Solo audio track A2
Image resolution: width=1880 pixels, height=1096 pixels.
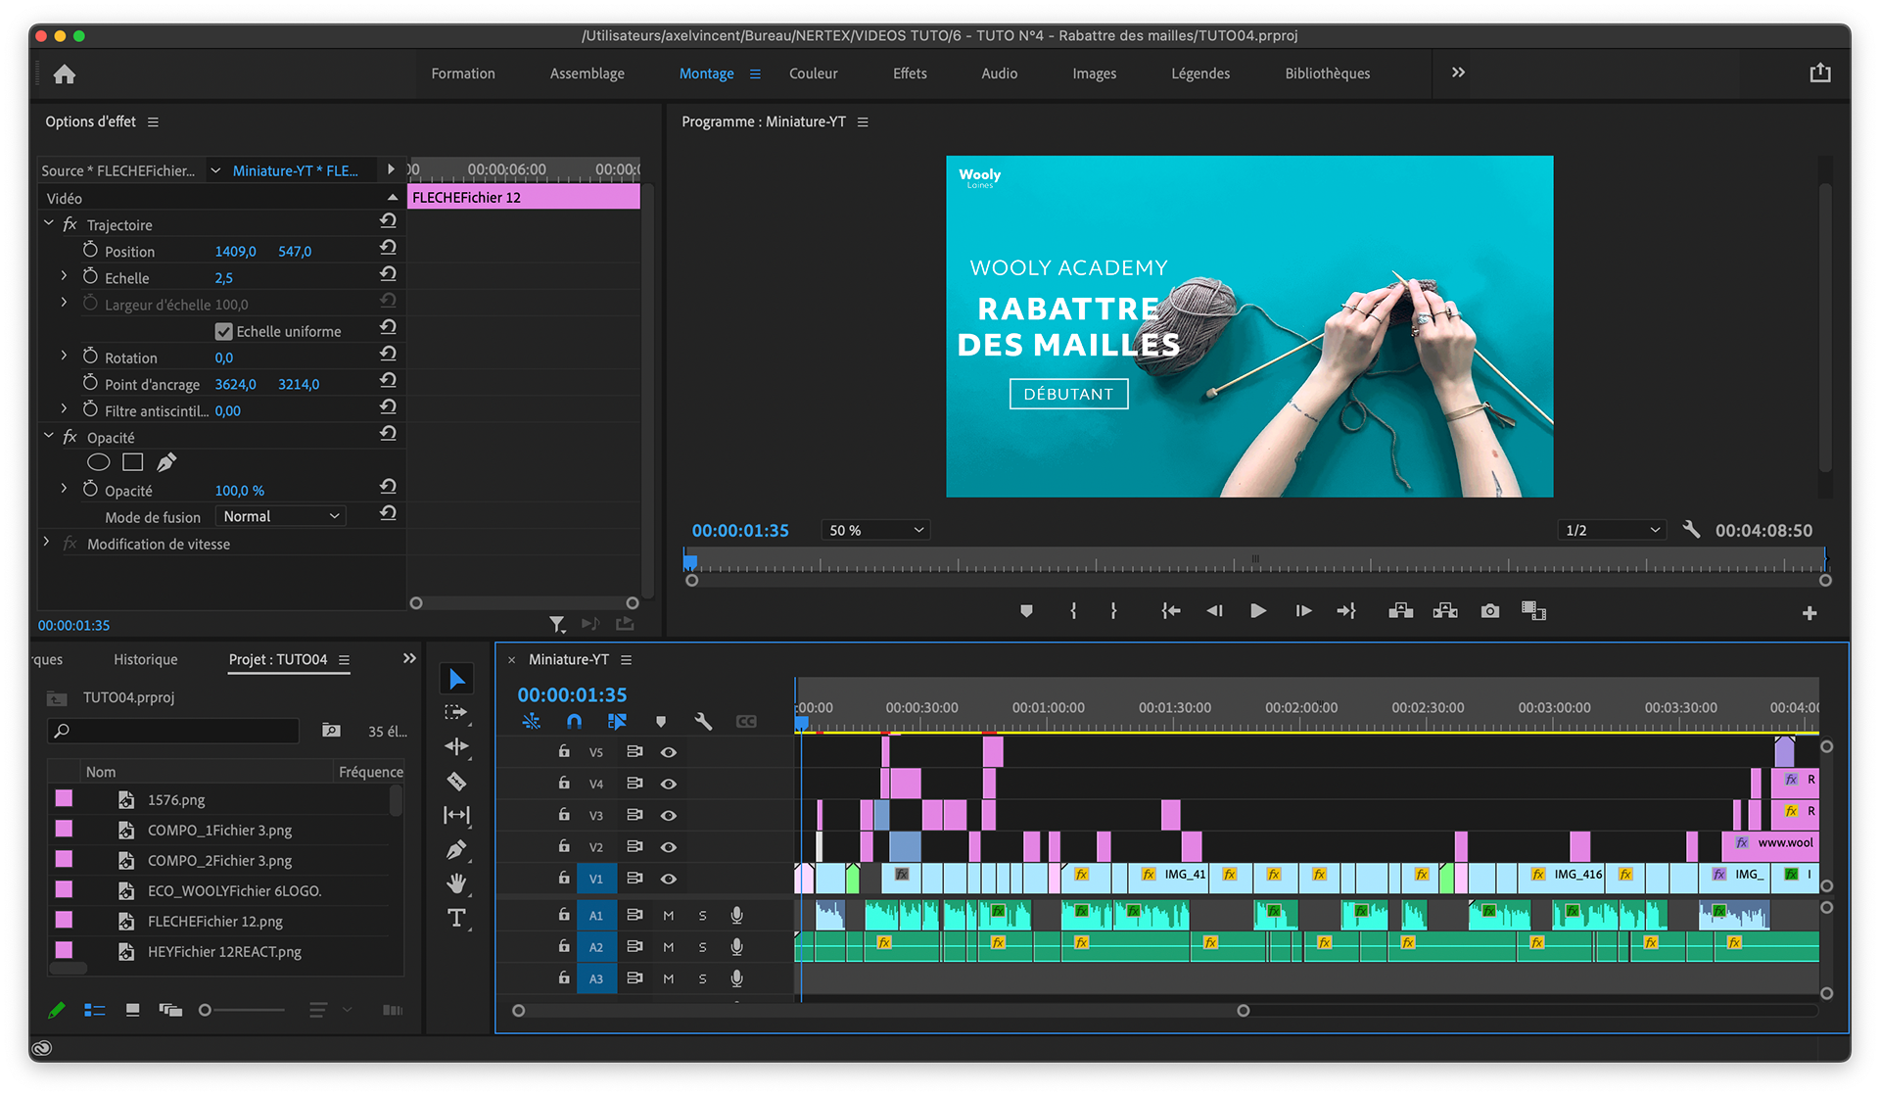tap(702, 947)
